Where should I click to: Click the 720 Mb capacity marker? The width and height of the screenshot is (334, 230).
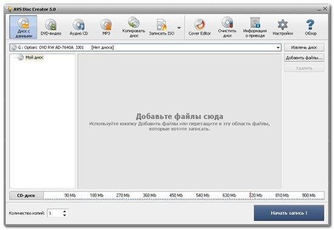[x=256, y=195]
